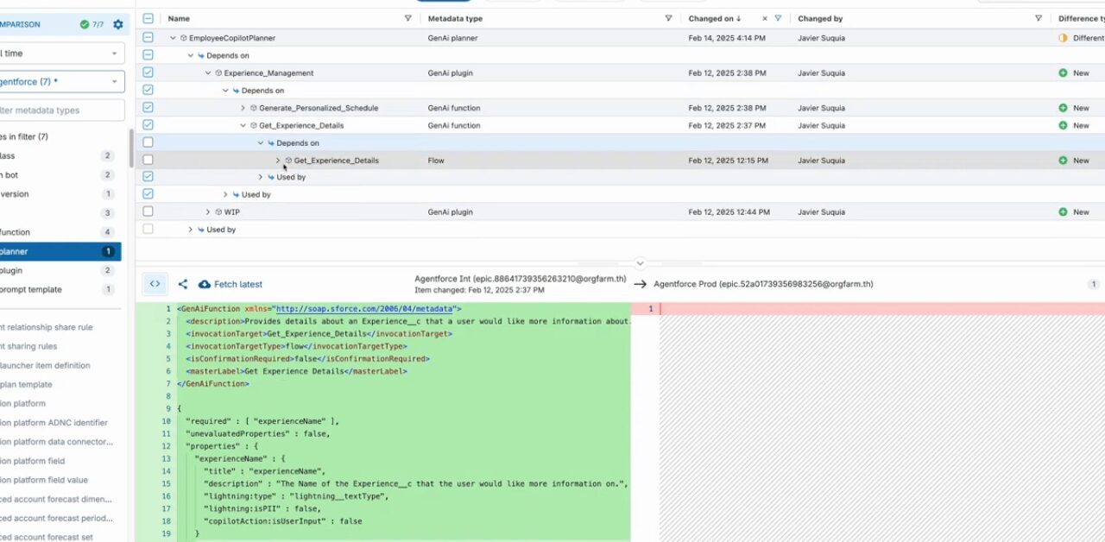Viewport: 1105px width, 542px height.
Task: Select the 'function' metadata type with count 4
Action: [59, 232]
